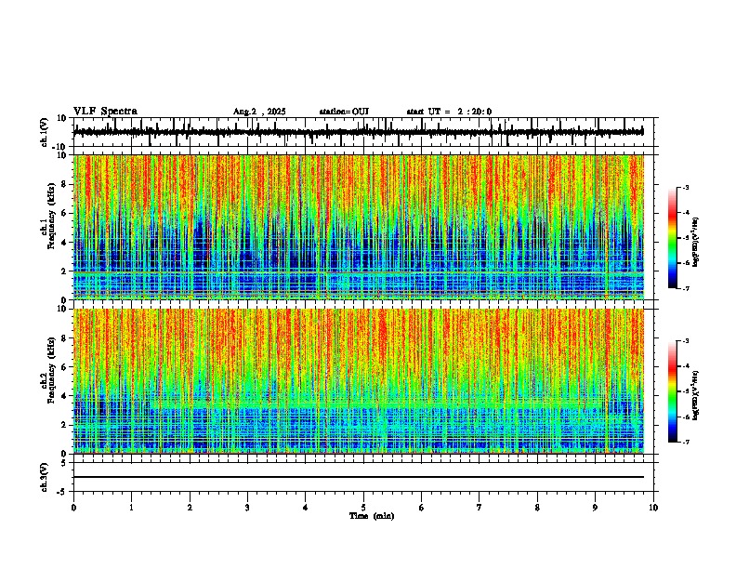This screenshot has width=736, height=569.
Task: Click the ch.1 PSD color bar
Action: point(673,238)
